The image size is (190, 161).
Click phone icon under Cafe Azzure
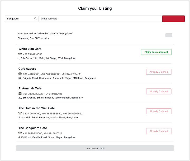pyautogui.click(x=20, y=74)
